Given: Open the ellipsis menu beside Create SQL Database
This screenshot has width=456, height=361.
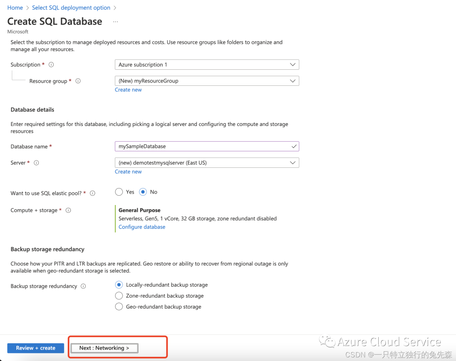Looking at the screenshot, I should [x=115, y=22].
